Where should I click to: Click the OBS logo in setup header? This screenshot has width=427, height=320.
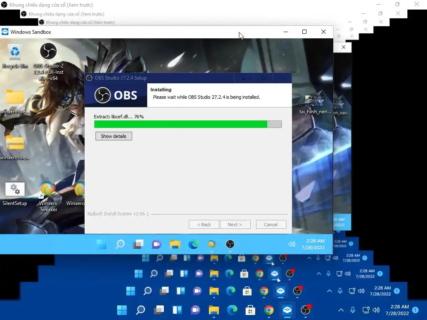pyautogui.click(x=116, y=95)
